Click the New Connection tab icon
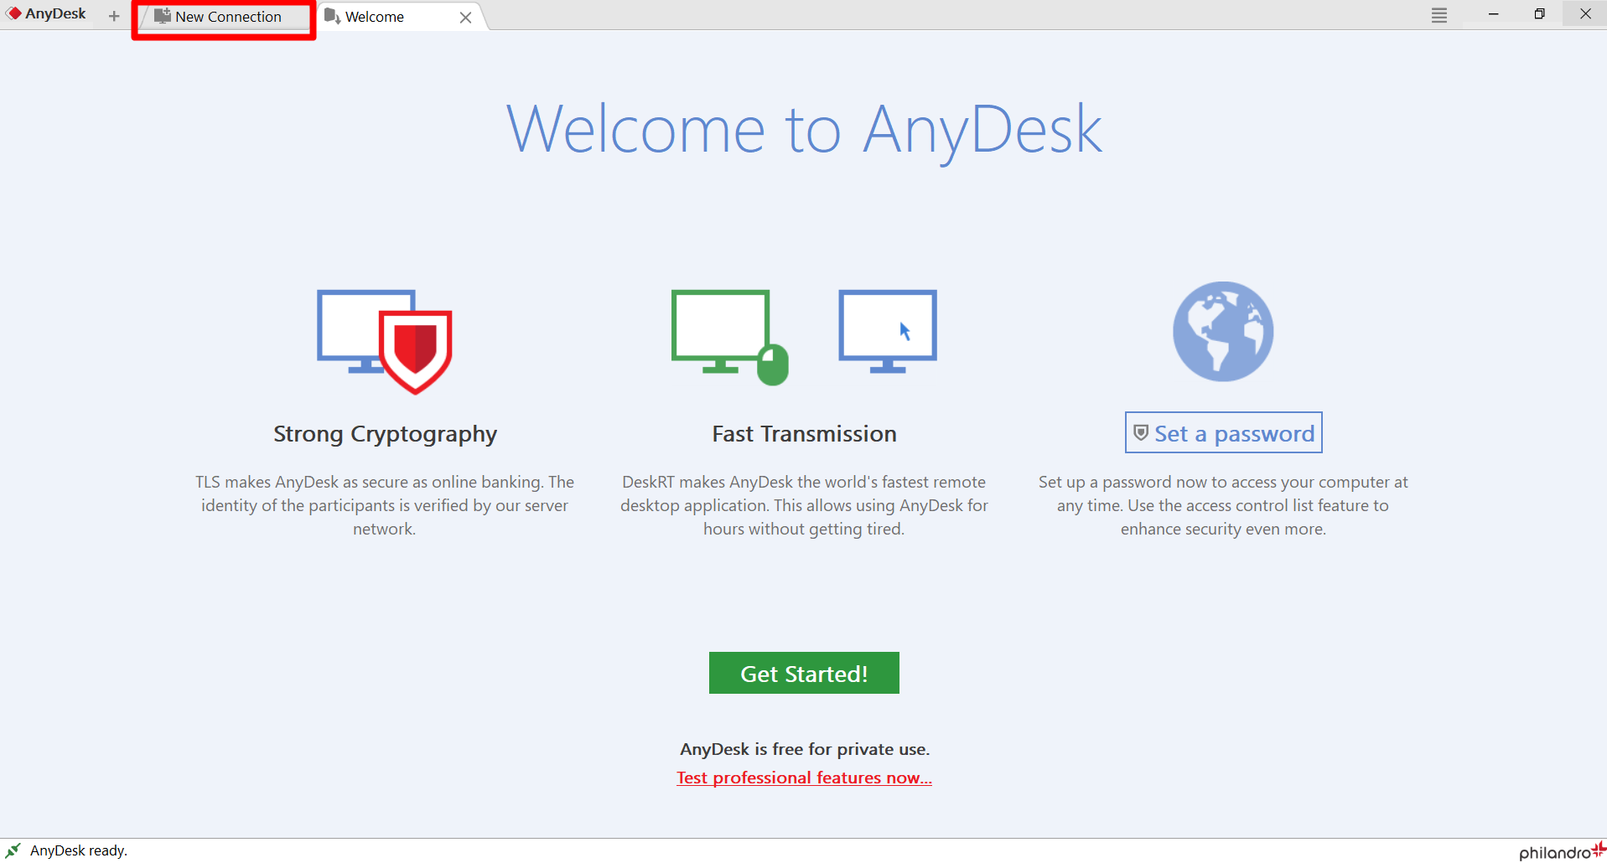 point(163,16)
